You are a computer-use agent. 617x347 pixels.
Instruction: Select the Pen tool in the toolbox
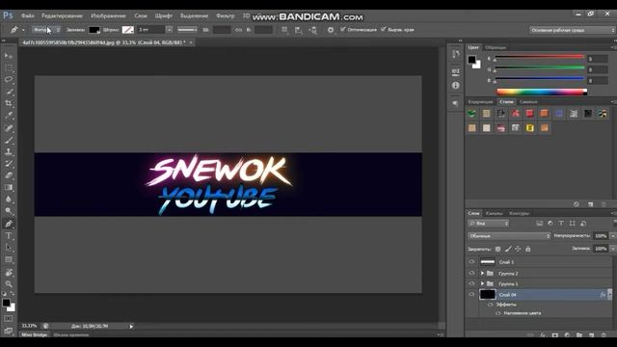coord(9,224)
